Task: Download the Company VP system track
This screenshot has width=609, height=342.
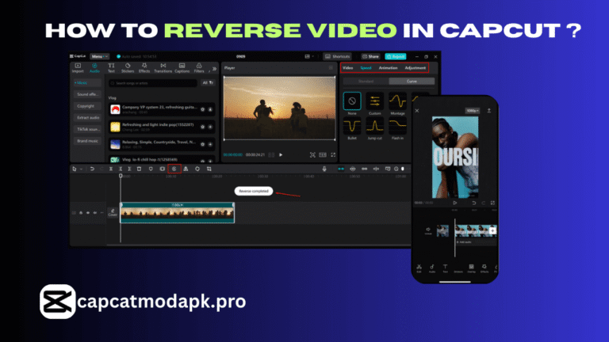Action: pyautogui.click(x=210, y=110)
